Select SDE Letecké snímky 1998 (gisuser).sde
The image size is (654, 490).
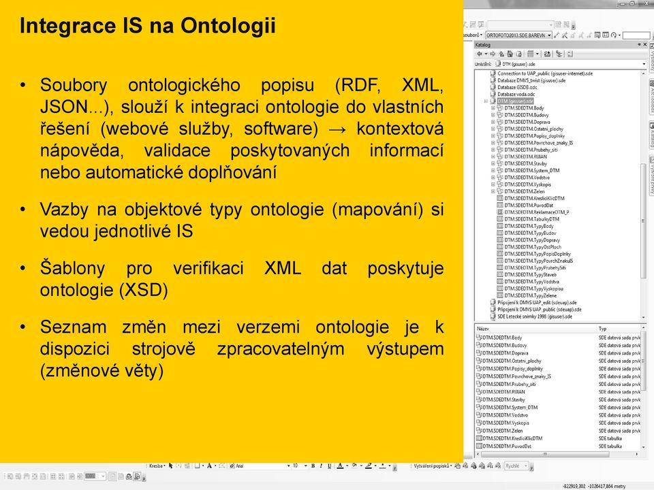point(535,316)
